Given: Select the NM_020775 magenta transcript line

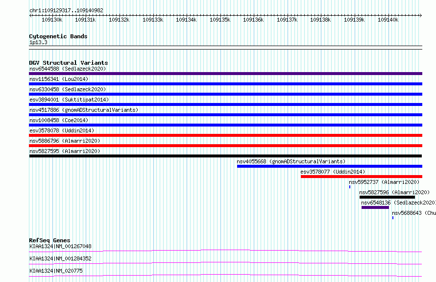Looking at the screenshot, I should coord(225,275).
